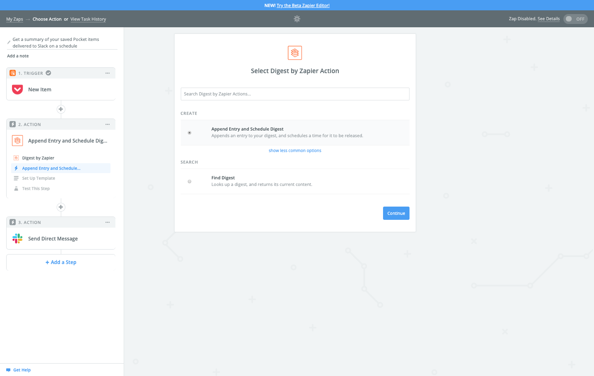Click the Append Entry and Schedule Digest title
Viewport: 594px width, 376px height.
(x=247, y=129)
